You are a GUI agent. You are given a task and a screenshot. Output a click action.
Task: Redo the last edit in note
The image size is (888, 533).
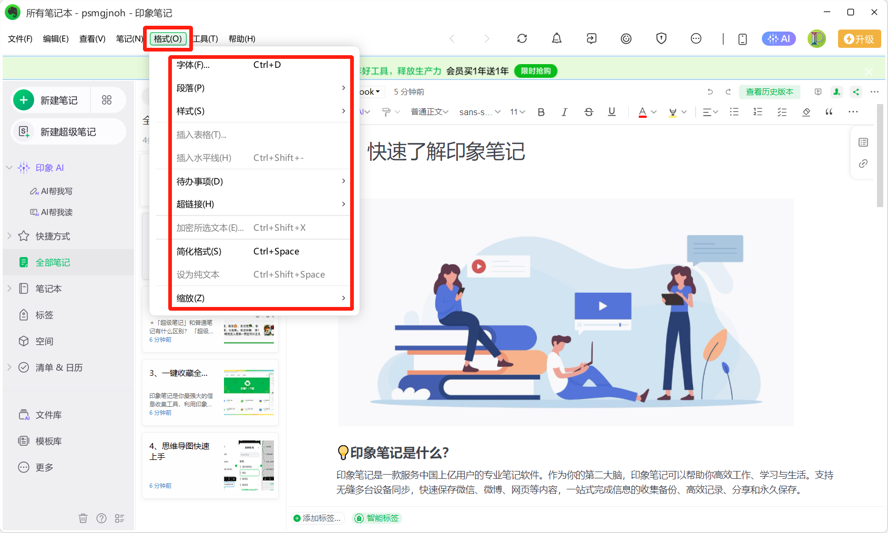point(728,91)
